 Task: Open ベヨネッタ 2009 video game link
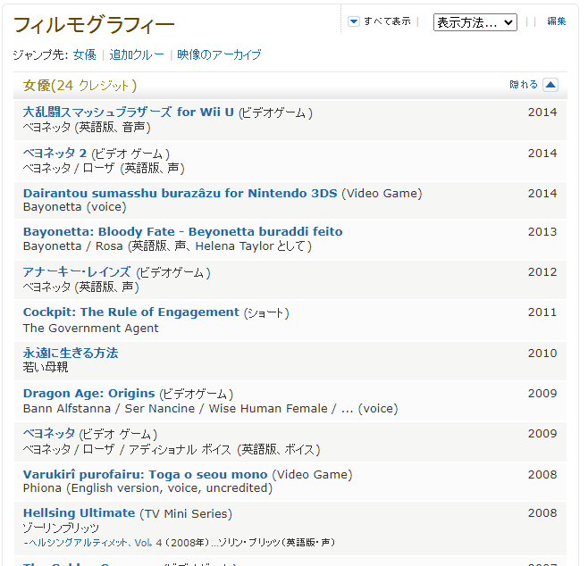tap(49, 433)
